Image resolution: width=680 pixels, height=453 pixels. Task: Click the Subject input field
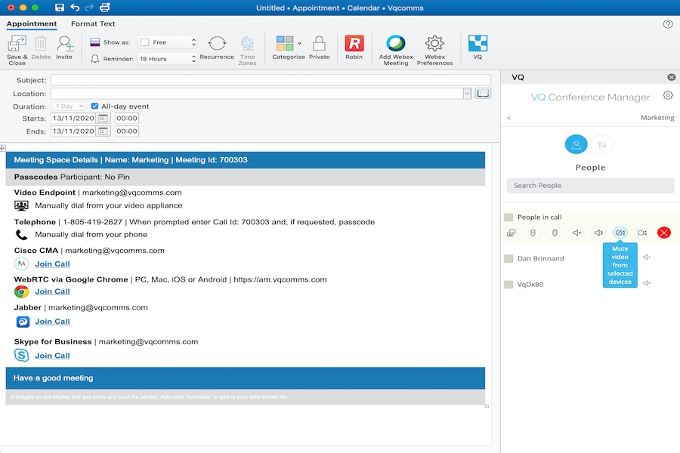tap(270, 80)
